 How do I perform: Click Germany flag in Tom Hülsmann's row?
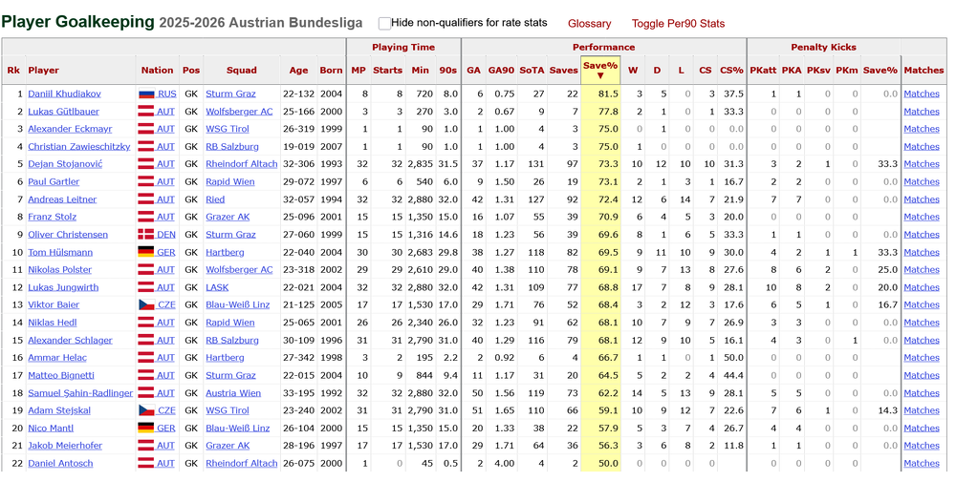(145, 252)
